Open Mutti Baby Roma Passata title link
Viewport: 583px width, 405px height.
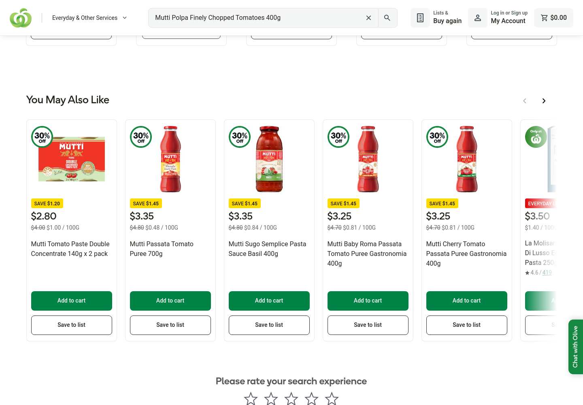pyautogui.click(x=367, y=254)
